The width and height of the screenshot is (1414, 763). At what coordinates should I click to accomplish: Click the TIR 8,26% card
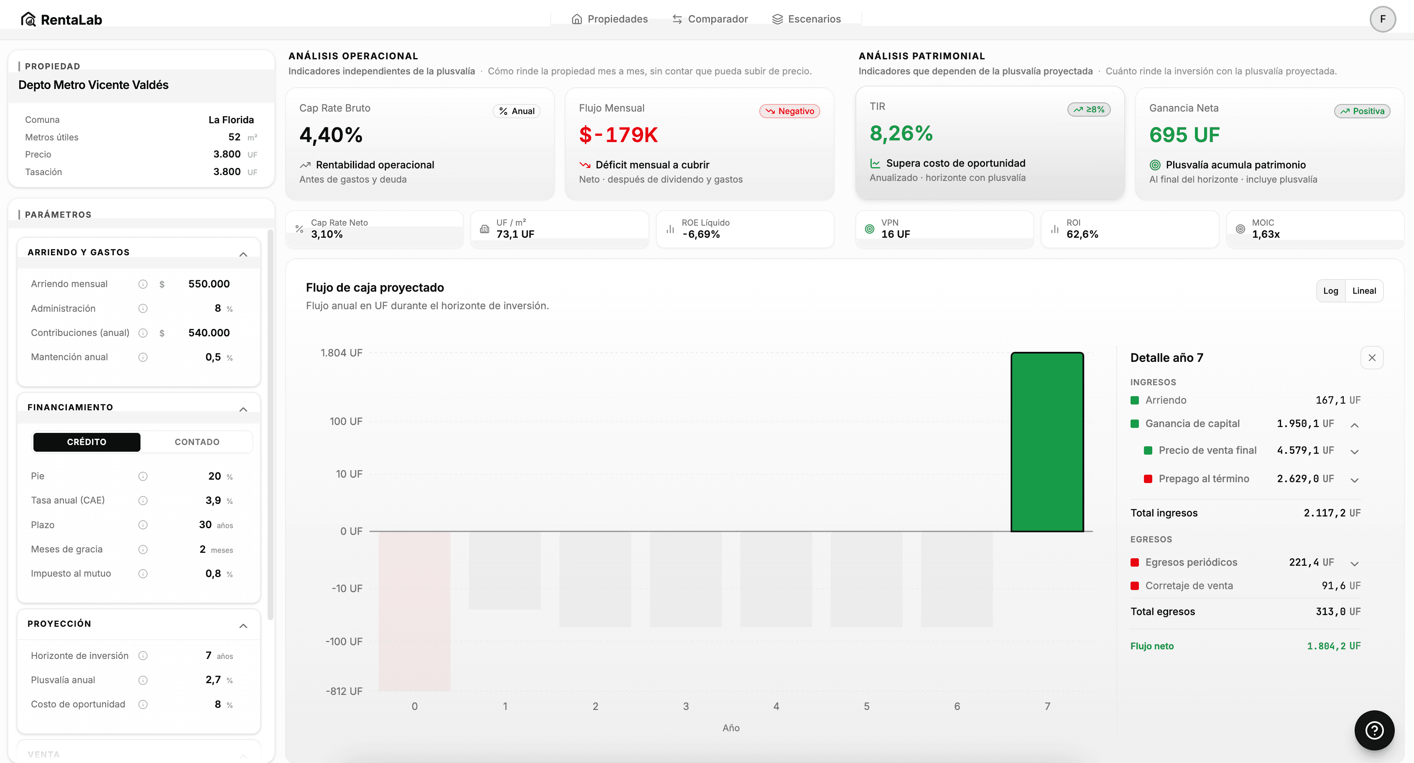pos(990,142)
